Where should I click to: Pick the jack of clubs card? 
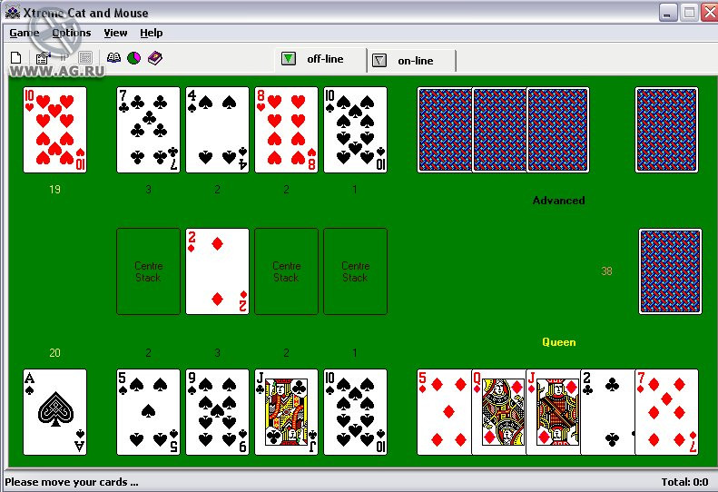tap(286, 412)
